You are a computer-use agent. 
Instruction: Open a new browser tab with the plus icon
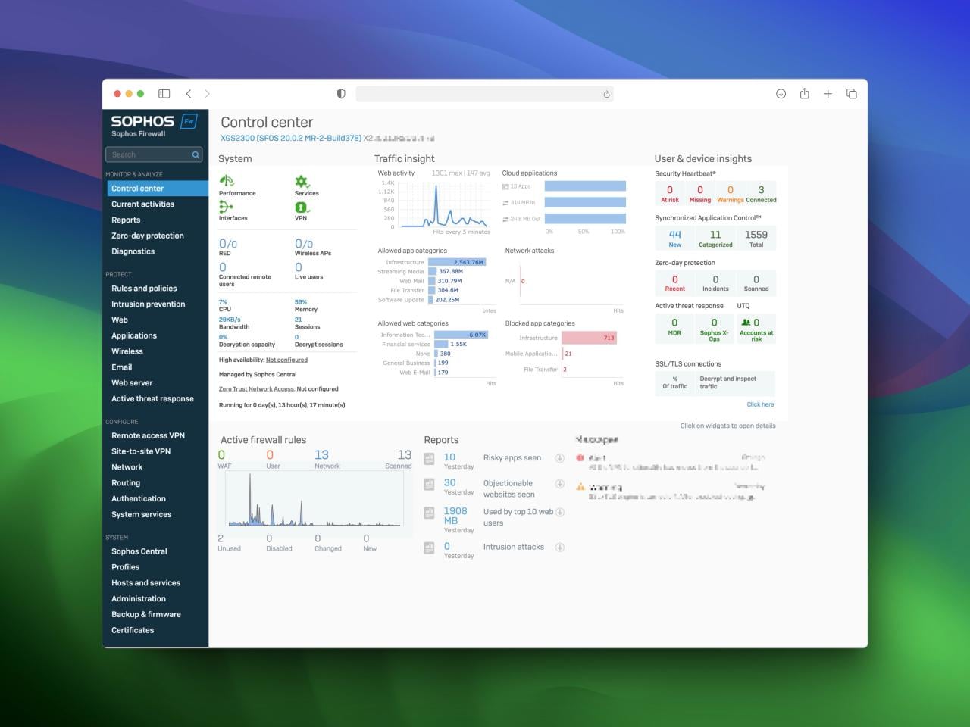pyautogui.click(x=828, y=93)
